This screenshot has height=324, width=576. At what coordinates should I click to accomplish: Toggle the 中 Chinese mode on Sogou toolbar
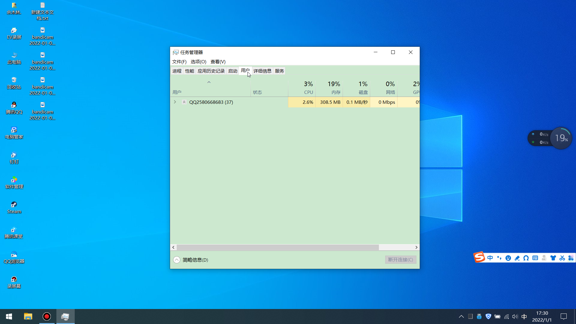point(490,258)
